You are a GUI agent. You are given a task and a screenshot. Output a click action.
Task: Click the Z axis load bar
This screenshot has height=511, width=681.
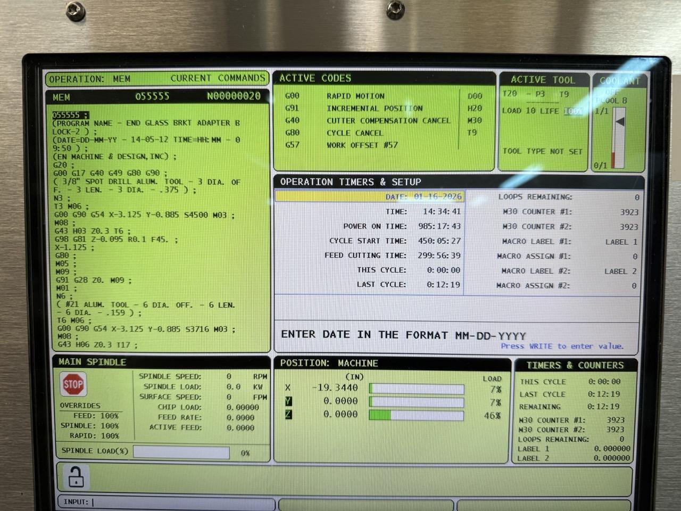[x=416, y=415]
